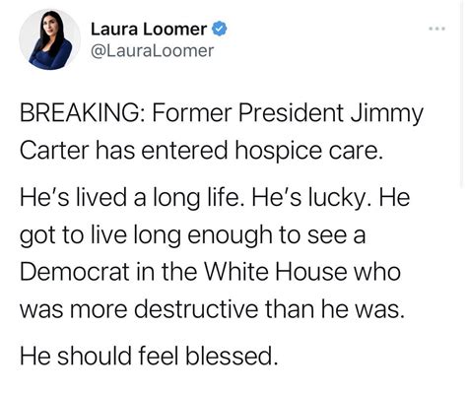Click the phrase He's lived a long life
The width and height of the screenshot is (467, 393).
click(130, 199)
